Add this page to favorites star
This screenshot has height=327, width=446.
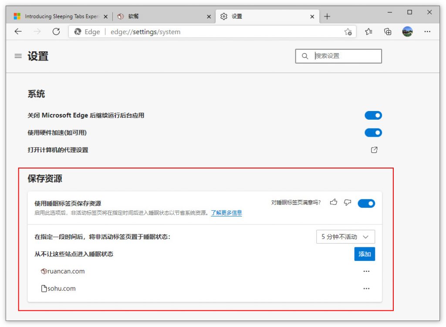[348, 32]
